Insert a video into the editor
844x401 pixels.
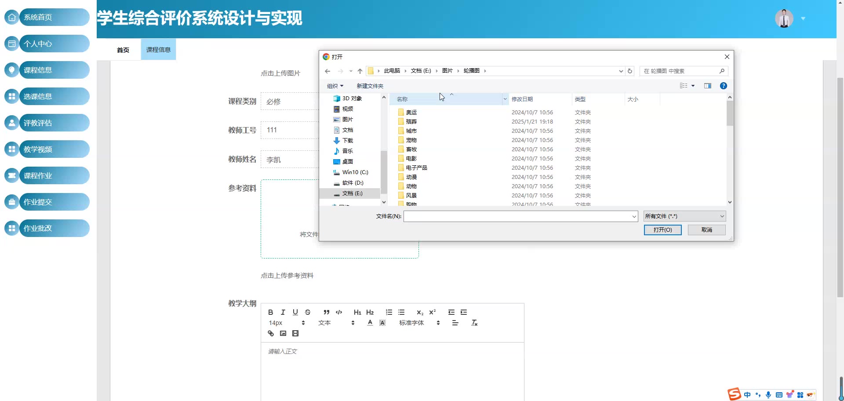[x=295, y=333]
